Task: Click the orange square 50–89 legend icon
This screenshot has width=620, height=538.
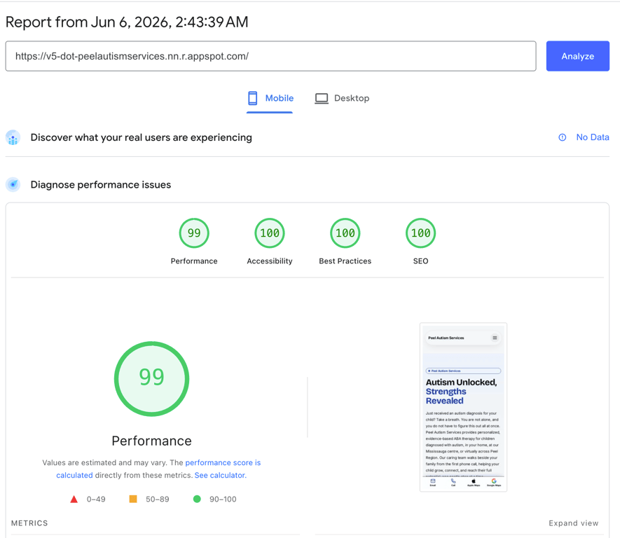Action: [133, 499]
